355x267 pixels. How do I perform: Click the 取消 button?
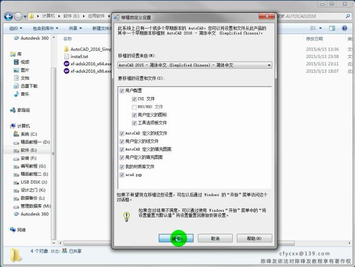(215, 238)
